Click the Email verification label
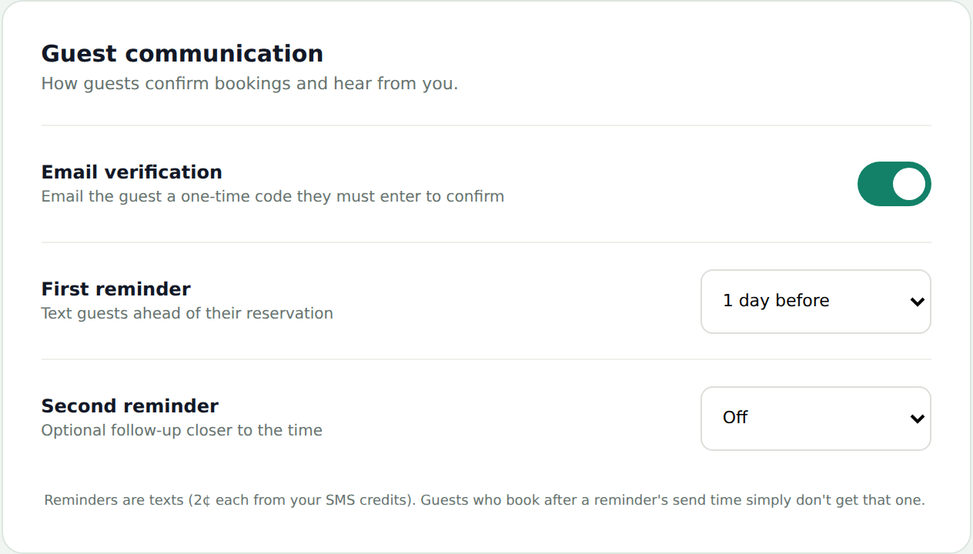Screen dimensions: 973x554 132,172
